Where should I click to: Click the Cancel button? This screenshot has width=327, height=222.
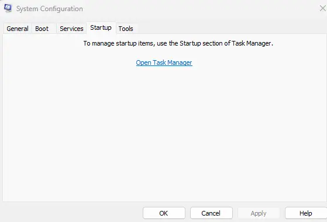pos(211,213)
